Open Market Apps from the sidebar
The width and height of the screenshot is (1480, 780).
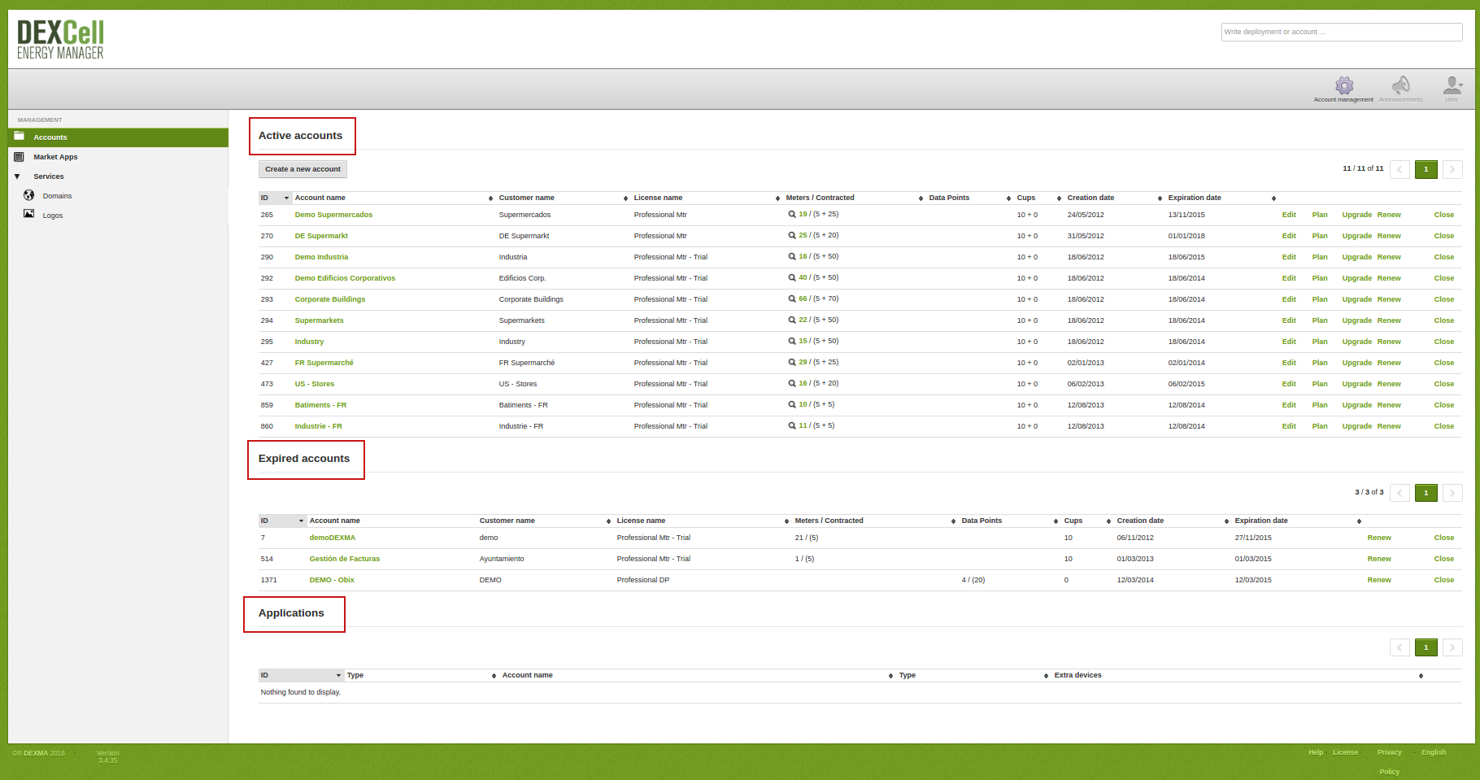pyautogui.click(x=56, y=156)
